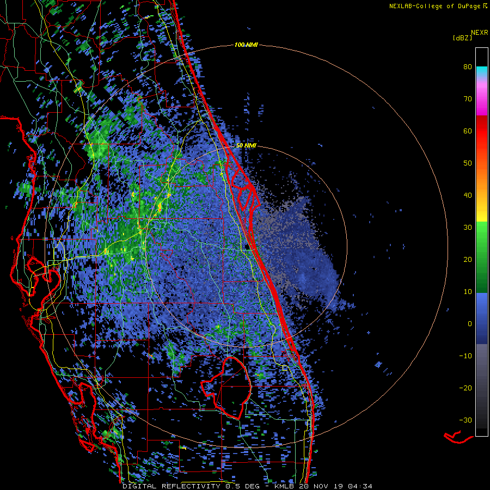The width and height of the screenshot is (490, 490).
Task: Click the 60 value on the dBZ scale
Action: 468,131
